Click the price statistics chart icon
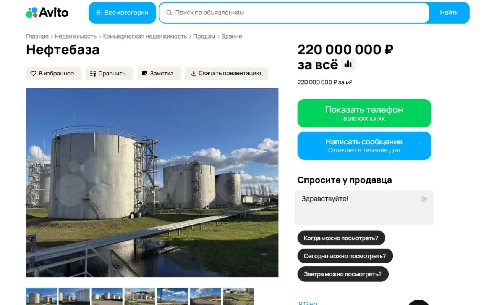Viewport: 489px width, 305px height. tap(348, 65)
